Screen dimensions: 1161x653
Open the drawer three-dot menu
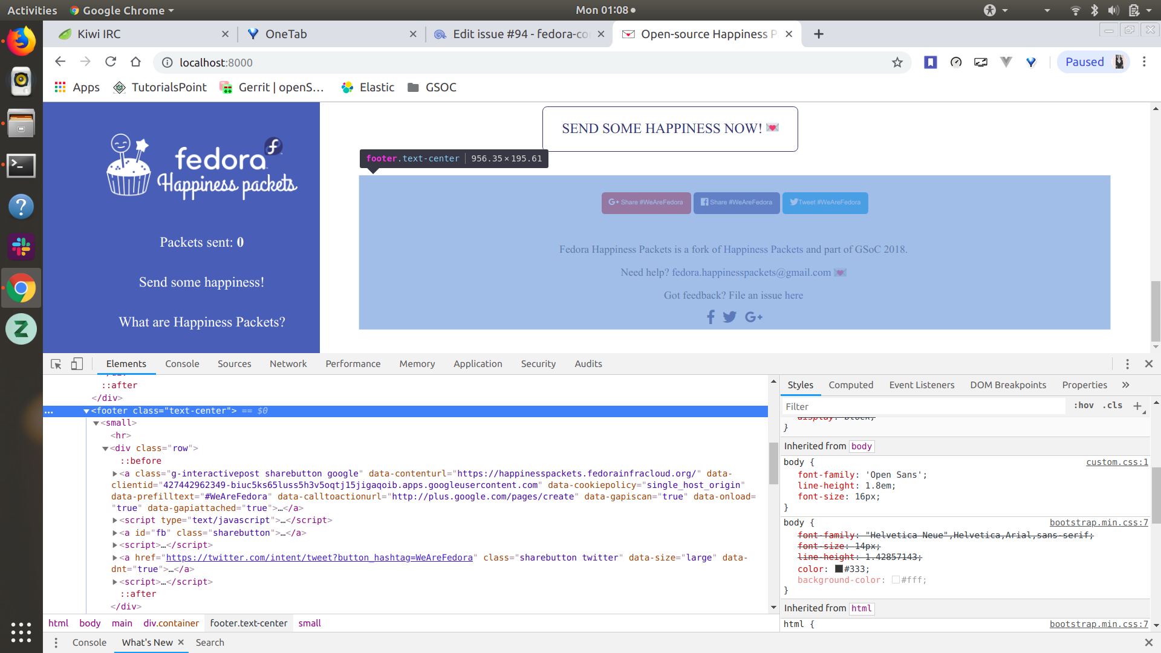[56, 643]
